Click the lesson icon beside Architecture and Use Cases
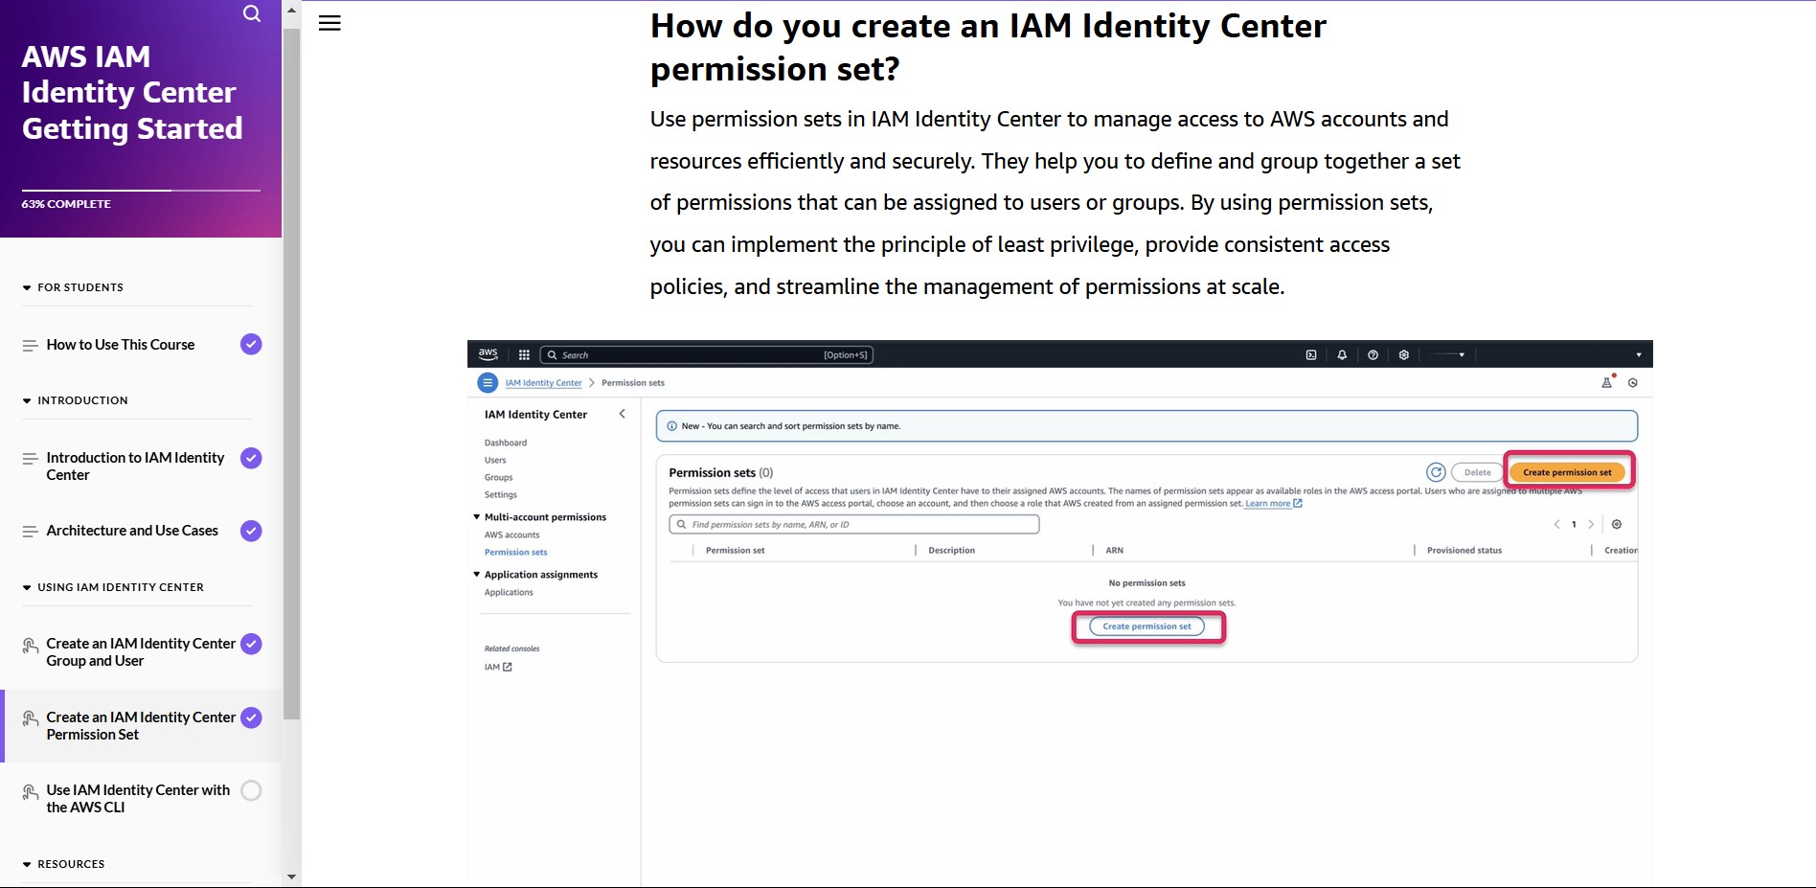The height and width of the screenshot is (888, 1816). click(x=30, y=531)
